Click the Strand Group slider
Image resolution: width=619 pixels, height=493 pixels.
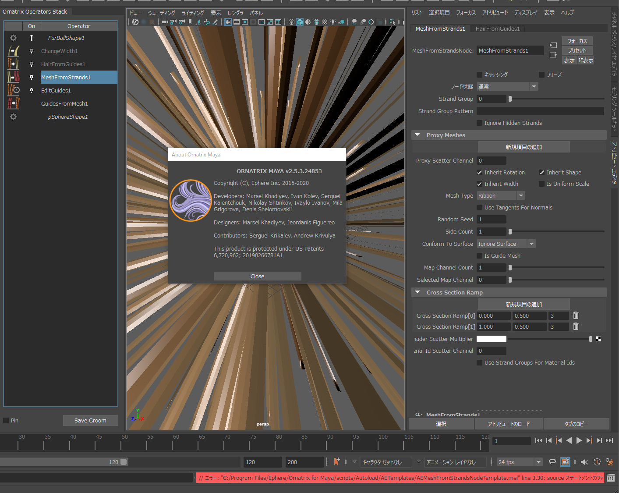(x=556, y=99)
